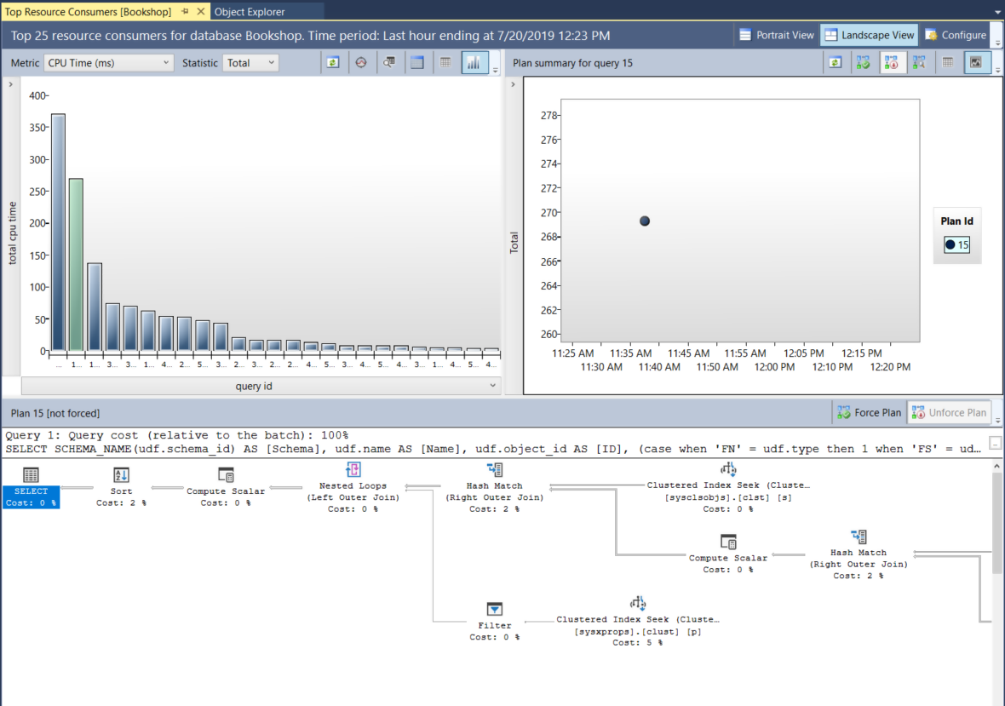Viewport: 1005px width, 706px height.
Task: Click the Sort operator icon in plan
Action: click(121, 475)
